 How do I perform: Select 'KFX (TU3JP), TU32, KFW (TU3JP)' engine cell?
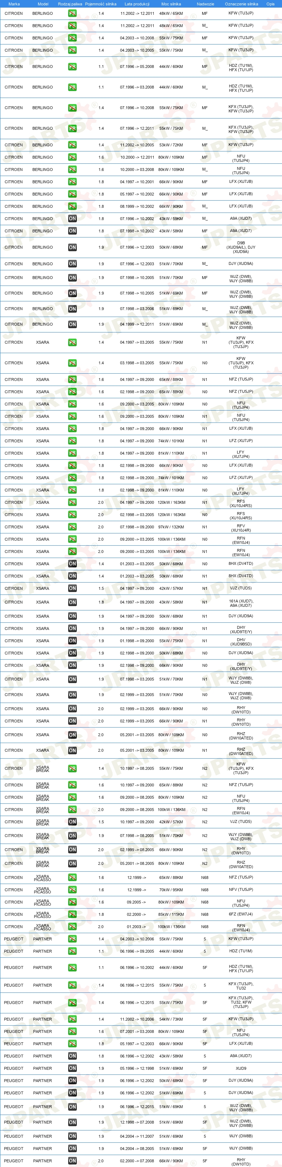pos(241,1002)
